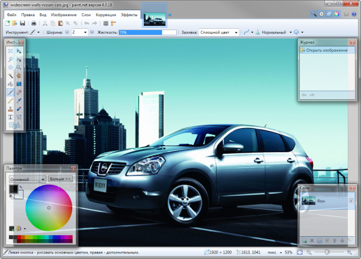Open the Изображение menu

pos(64,14)
